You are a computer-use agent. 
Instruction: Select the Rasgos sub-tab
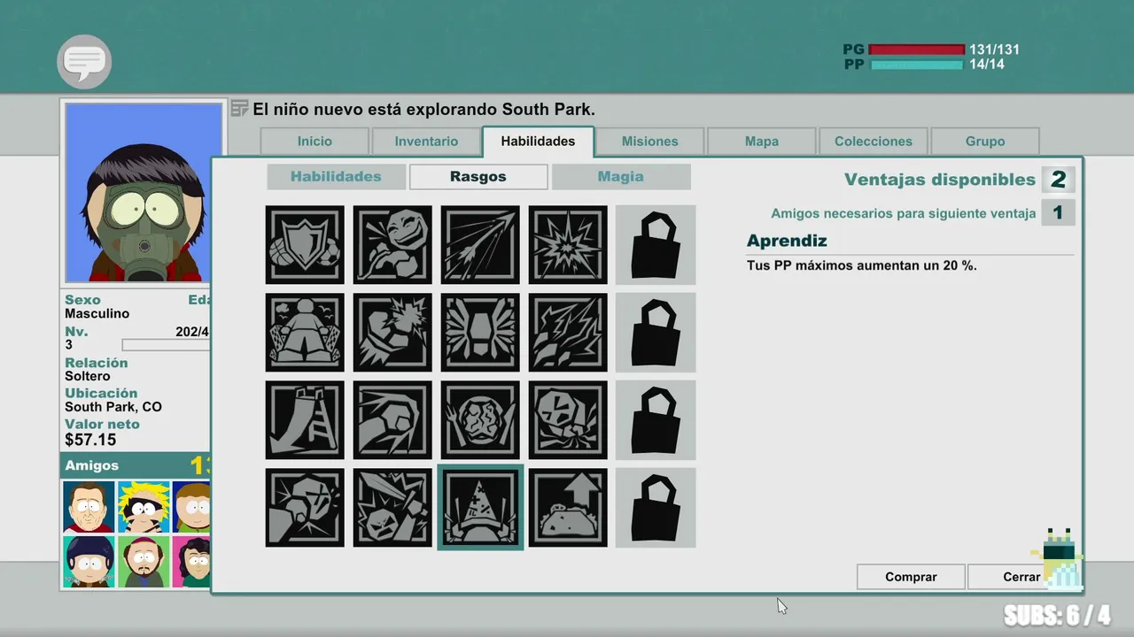(478, 177)
